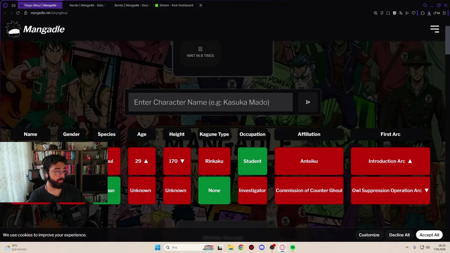
Task: Reload the current page
Action: (x=18, y=13)
